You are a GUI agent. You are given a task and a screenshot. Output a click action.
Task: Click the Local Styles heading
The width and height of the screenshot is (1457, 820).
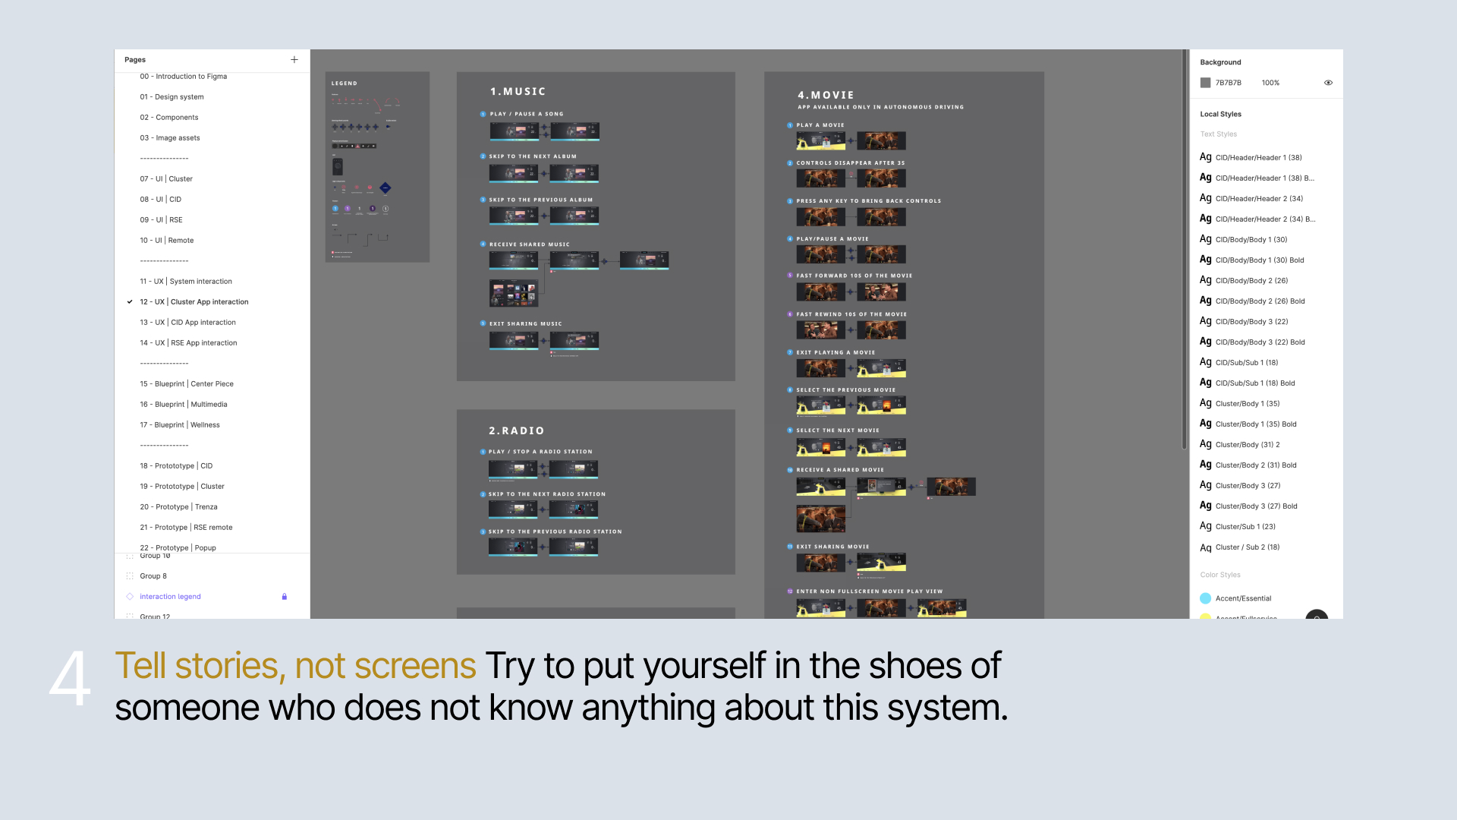(x=1220, y=115)
